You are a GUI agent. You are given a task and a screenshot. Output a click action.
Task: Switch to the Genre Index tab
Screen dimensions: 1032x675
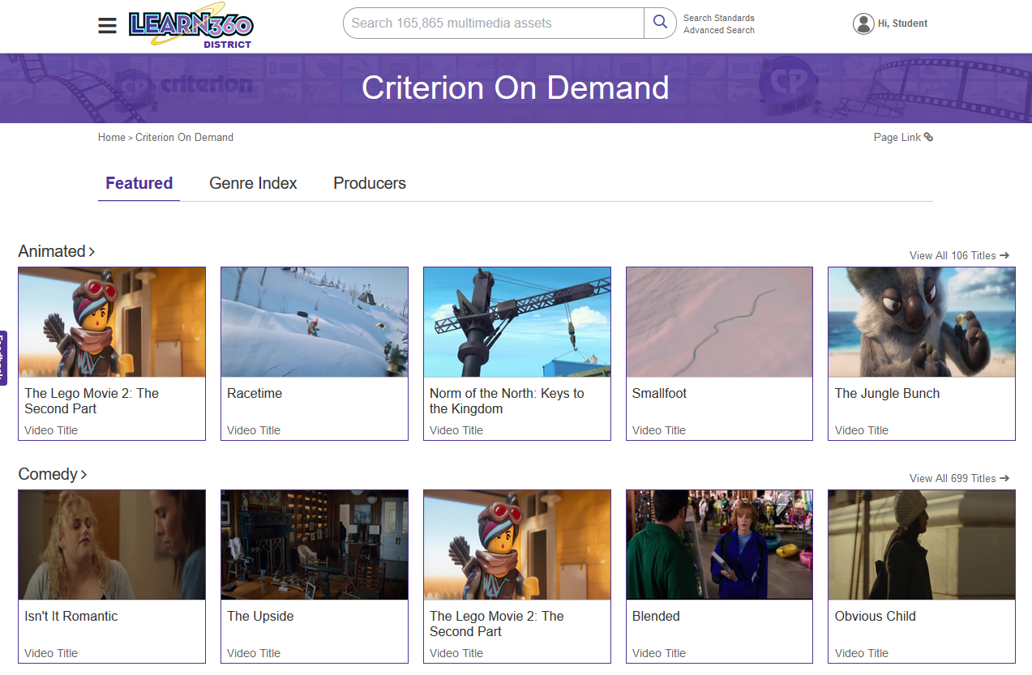click(x=253, y=183)
